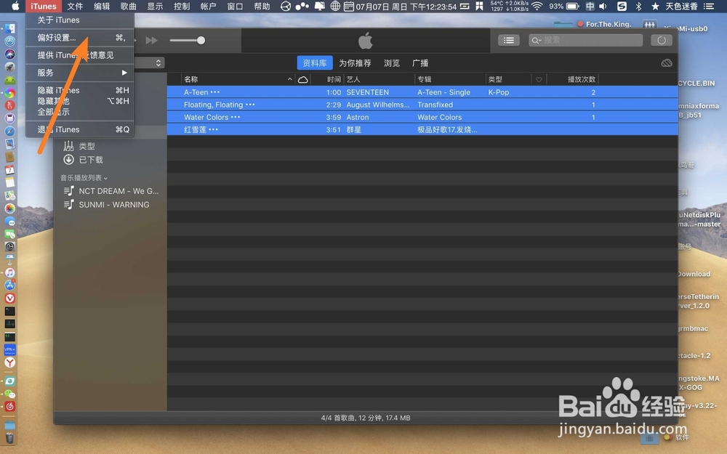
Task: Open Calendar from the Dock
Action: 9,170
